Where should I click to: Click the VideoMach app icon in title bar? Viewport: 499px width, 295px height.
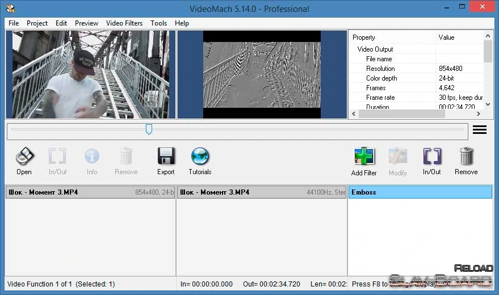(x=10, y=9)
